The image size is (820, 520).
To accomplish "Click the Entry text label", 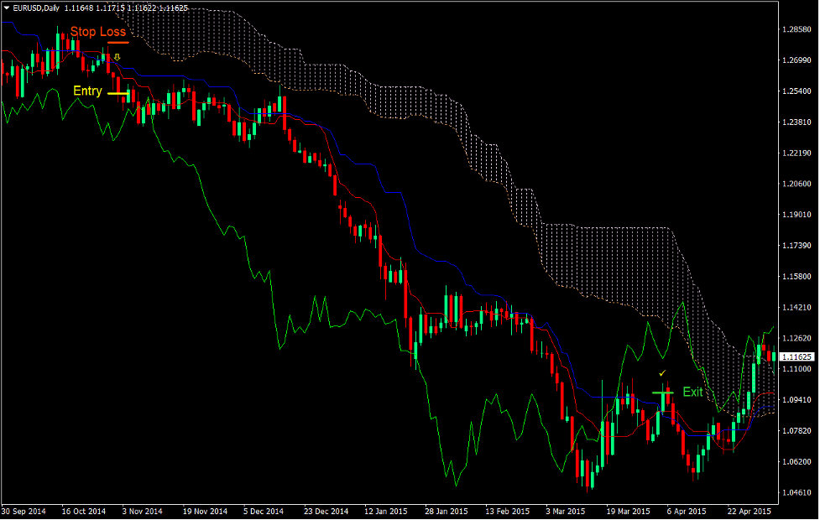I will click(x=86, y=91).
